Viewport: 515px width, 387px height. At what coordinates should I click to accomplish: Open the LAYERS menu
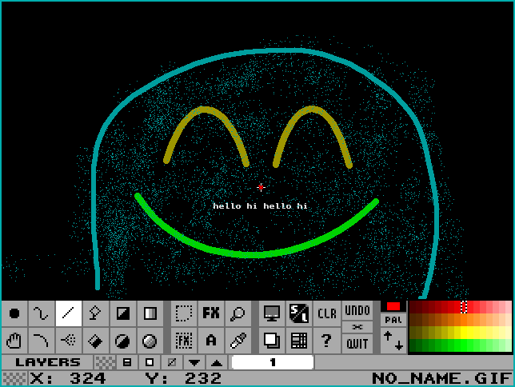point(48,362)
